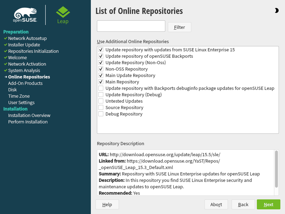Viewport: 285px width, 214px height.
Task: Click the arrow indicator beside Online Repositories
Action: pos(5,77)
